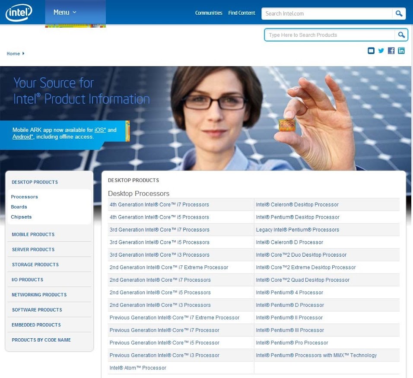Image resolution: width=413 pixels, height=378 pixels.
Task: Open 4th Generation Core i5 Processors
Action: point(159,217)
